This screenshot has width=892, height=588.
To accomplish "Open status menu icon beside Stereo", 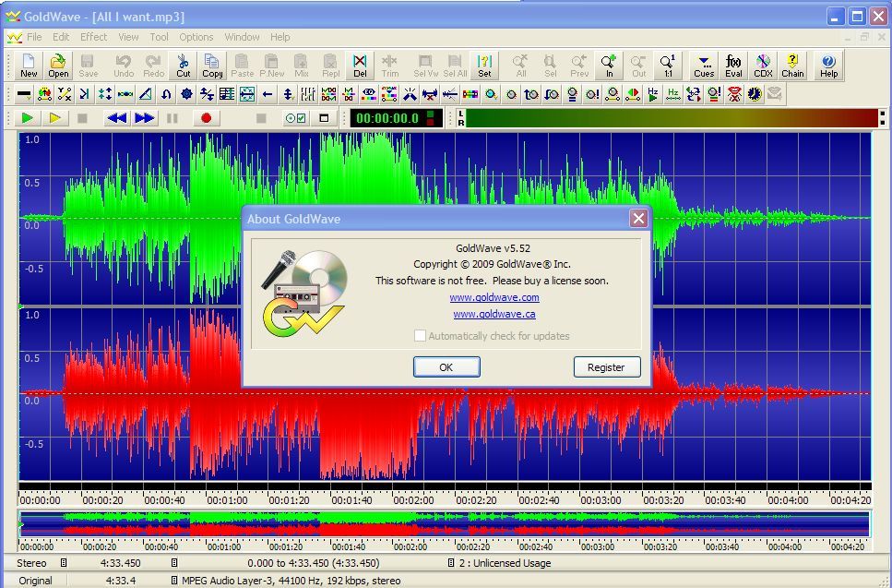I will tap(64, 563).
